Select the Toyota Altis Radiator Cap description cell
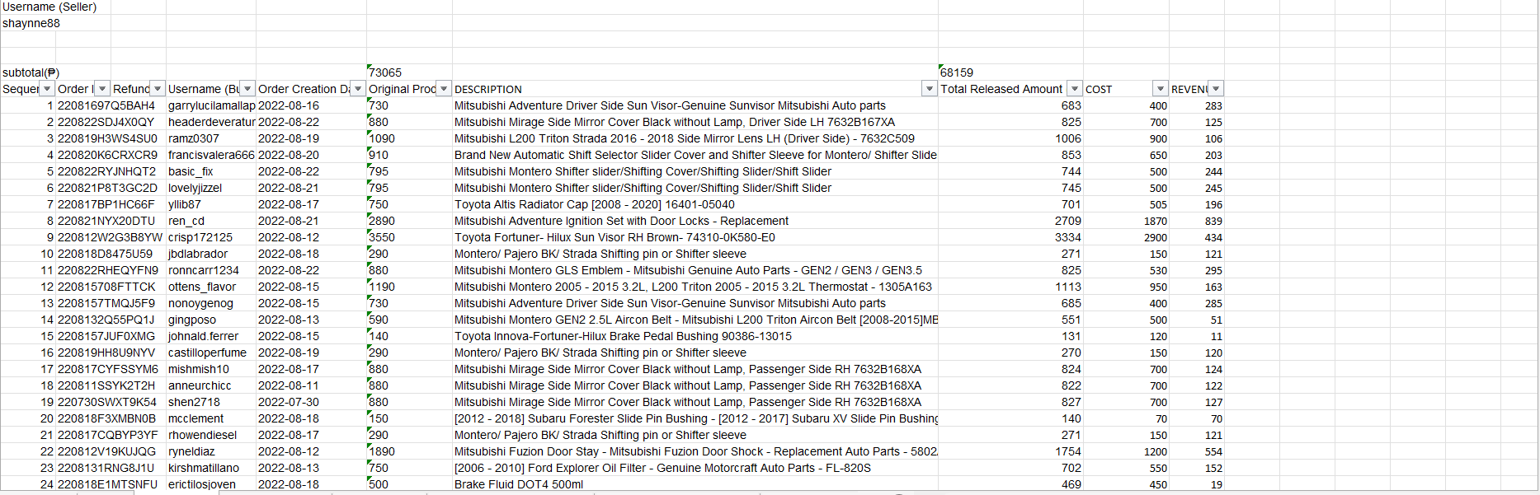 695,204
